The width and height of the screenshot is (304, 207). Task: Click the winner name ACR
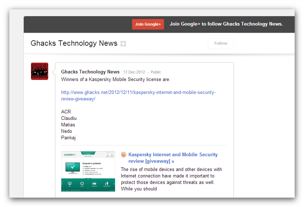pyautogui.click(x=66, y=112)
